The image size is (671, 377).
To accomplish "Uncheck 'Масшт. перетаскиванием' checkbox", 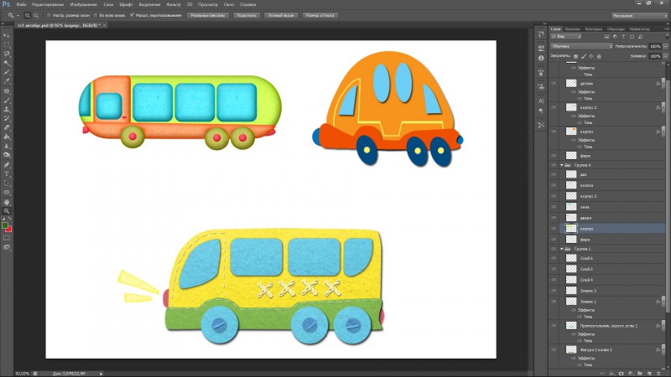I will click(132, 15).
